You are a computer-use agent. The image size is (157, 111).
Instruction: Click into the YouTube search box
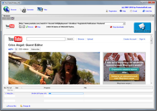(46, 39)
